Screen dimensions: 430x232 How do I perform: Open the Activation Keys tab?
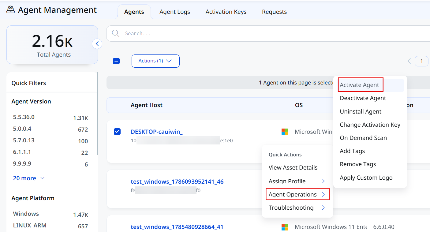(x=226, y=12)
